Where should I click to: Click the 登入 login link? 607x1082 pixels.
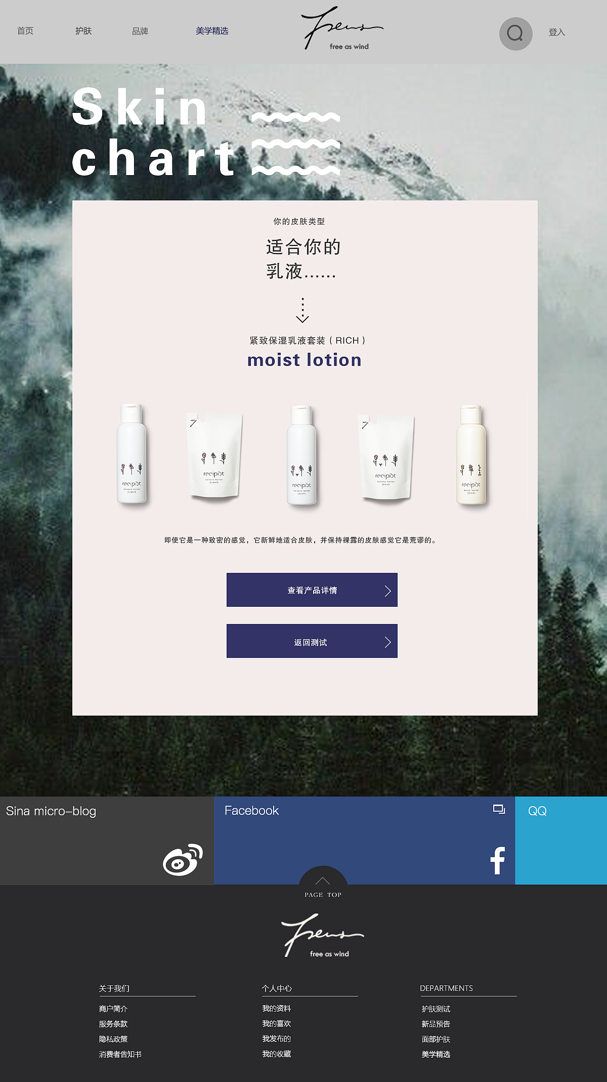pyautogui.click(x=556, y=32)
